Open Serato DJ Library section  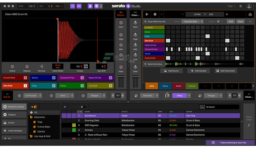click(x=14, y=107)
